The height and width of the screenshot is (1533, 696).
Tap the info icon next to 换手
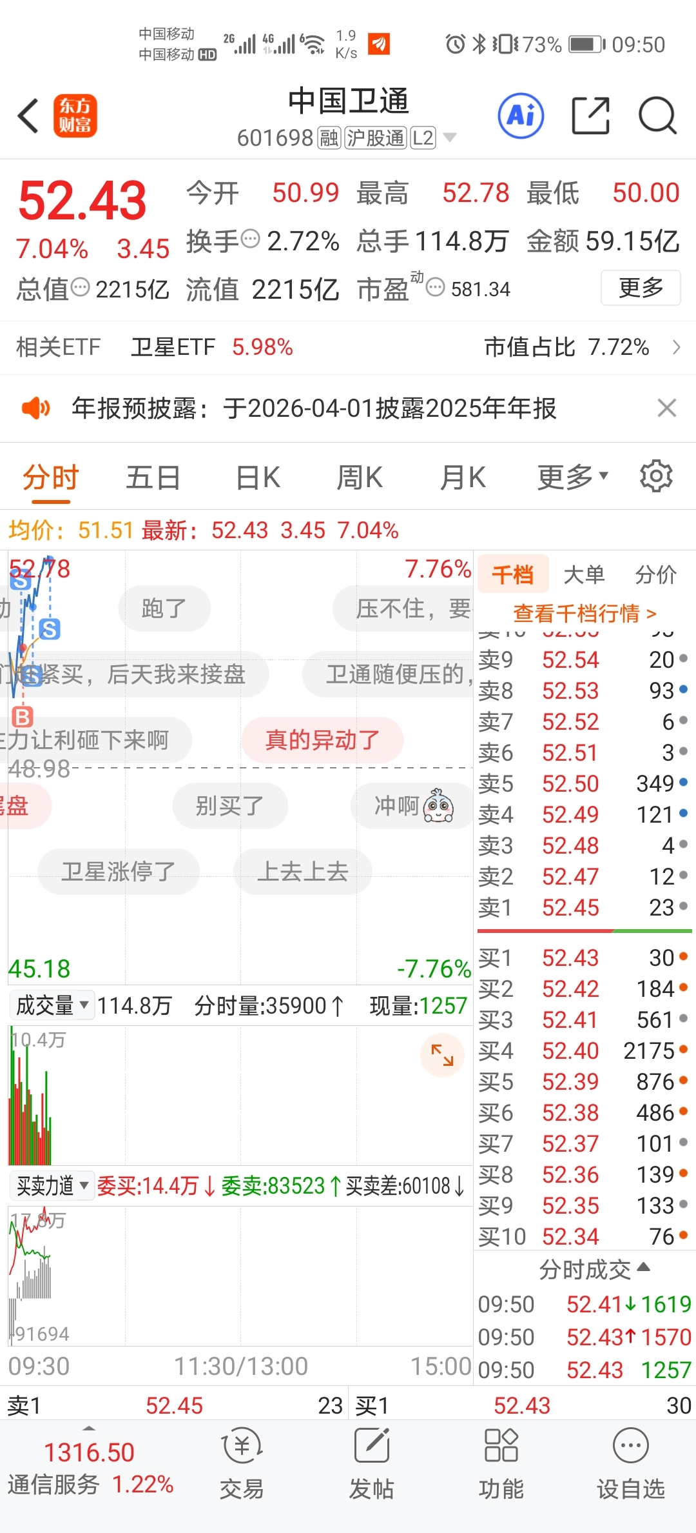coord(250,239)
